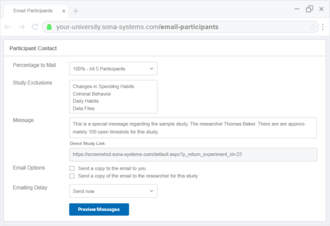
Task: Click the browser back arrow
Action: point(8,26)
